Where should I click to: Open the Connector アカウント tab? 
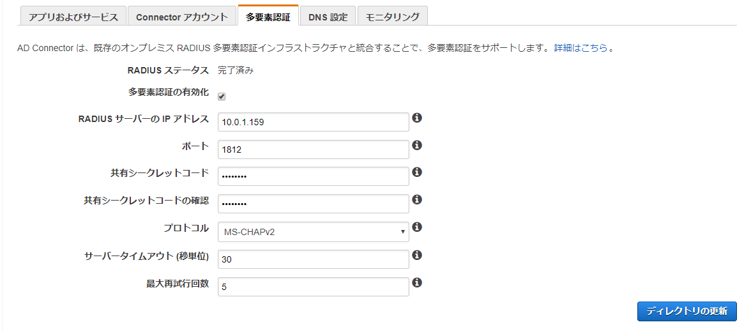click(181, 17)
